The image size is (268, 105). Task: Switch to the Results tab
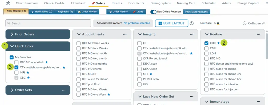116,3
